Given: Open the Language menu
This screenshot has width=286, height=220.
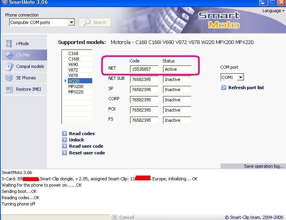Looking at the screenshot, I should [x=273, y=11].
